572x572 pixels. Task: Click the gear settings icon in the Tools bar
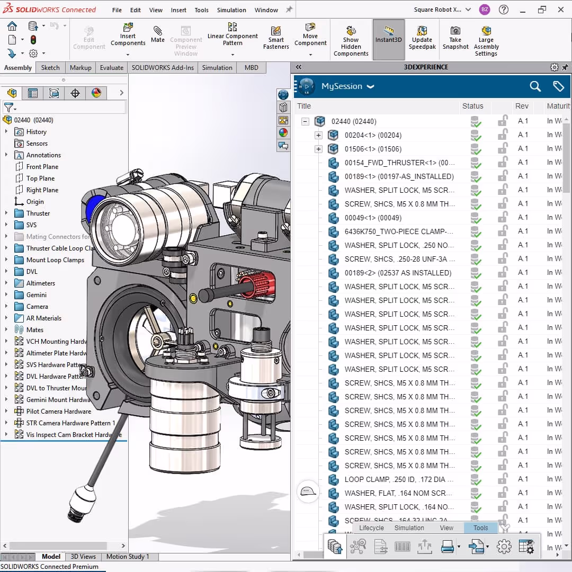504,547
